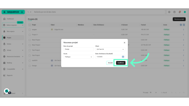This screenshot has height=106, width=189.
Task: Open the clock timer icon
Action: 174,12
